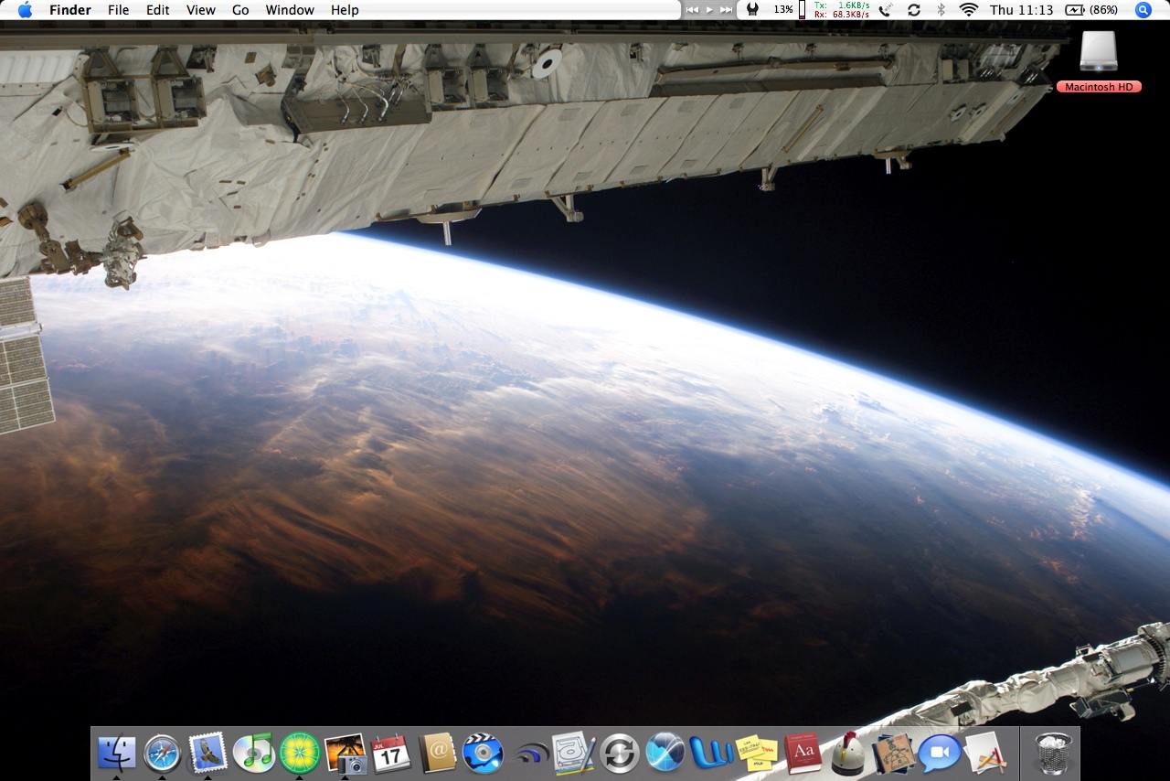Open the Wi-Fi AirPort menu

[x=968, y=10]
